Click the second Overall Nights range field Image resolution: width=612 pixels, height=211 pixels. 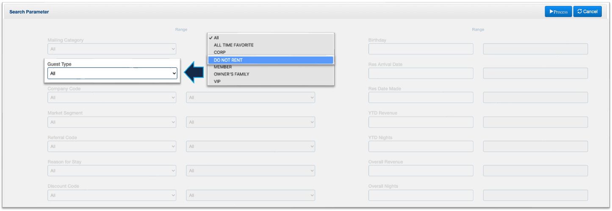[x=535, y=195]
